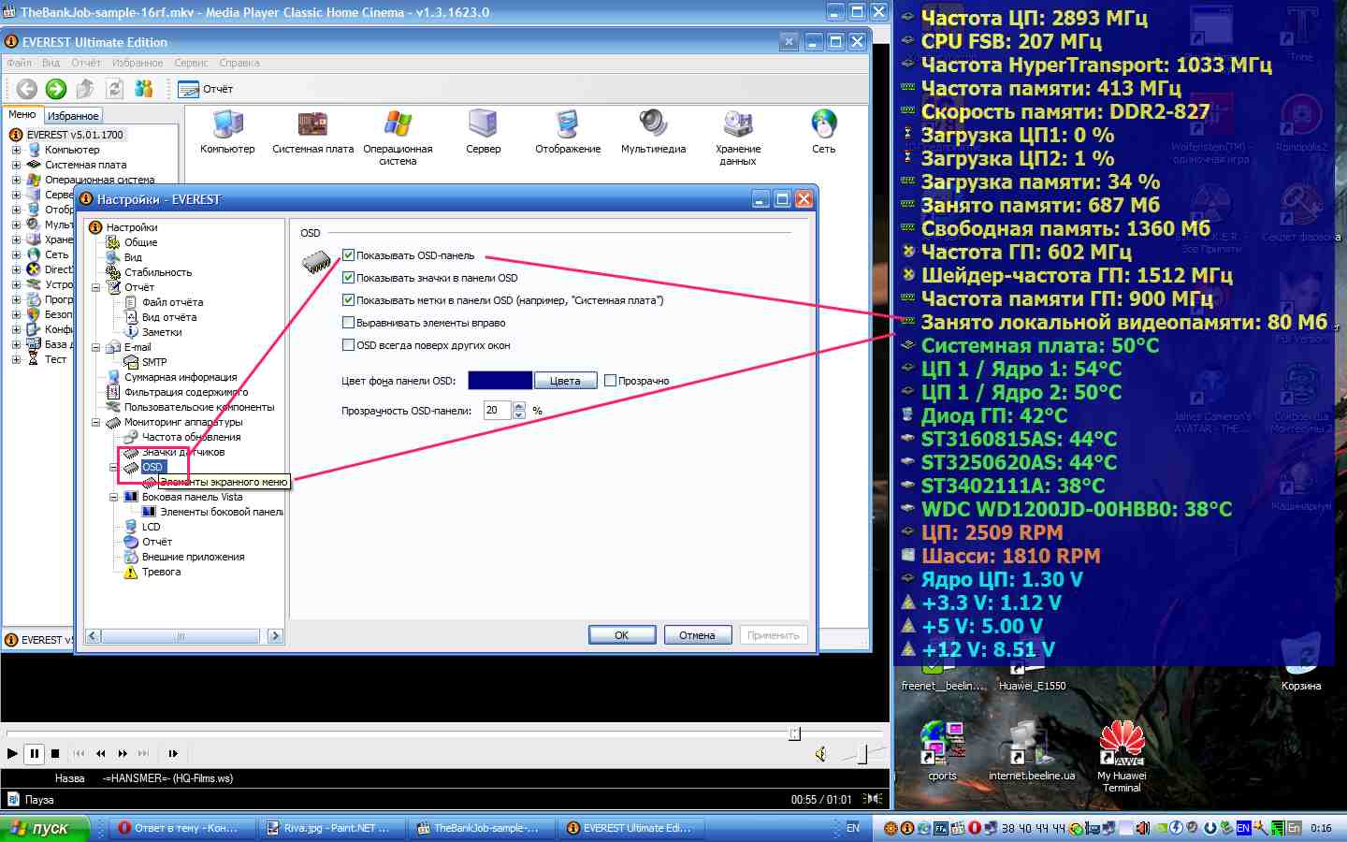Open the Сеть category icon
This screenshot has width=1347, height=842.
tap(823, 132)
